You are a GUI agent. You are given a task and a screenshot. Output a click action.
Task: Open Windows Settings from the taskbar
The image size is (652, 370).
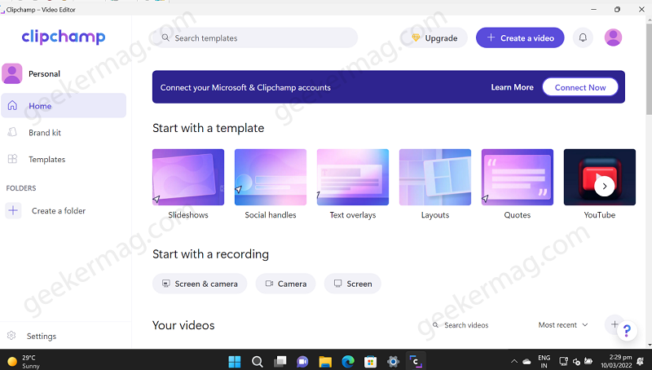click(x=393, y=361)
